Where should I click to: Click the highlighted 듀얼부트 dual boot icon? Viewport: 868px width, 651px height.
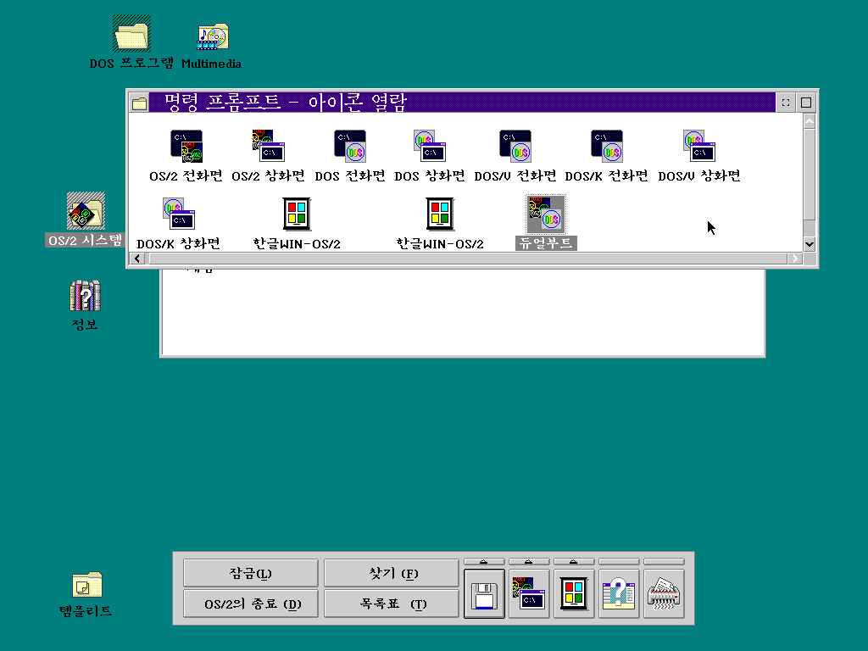(x=546, y=214)
